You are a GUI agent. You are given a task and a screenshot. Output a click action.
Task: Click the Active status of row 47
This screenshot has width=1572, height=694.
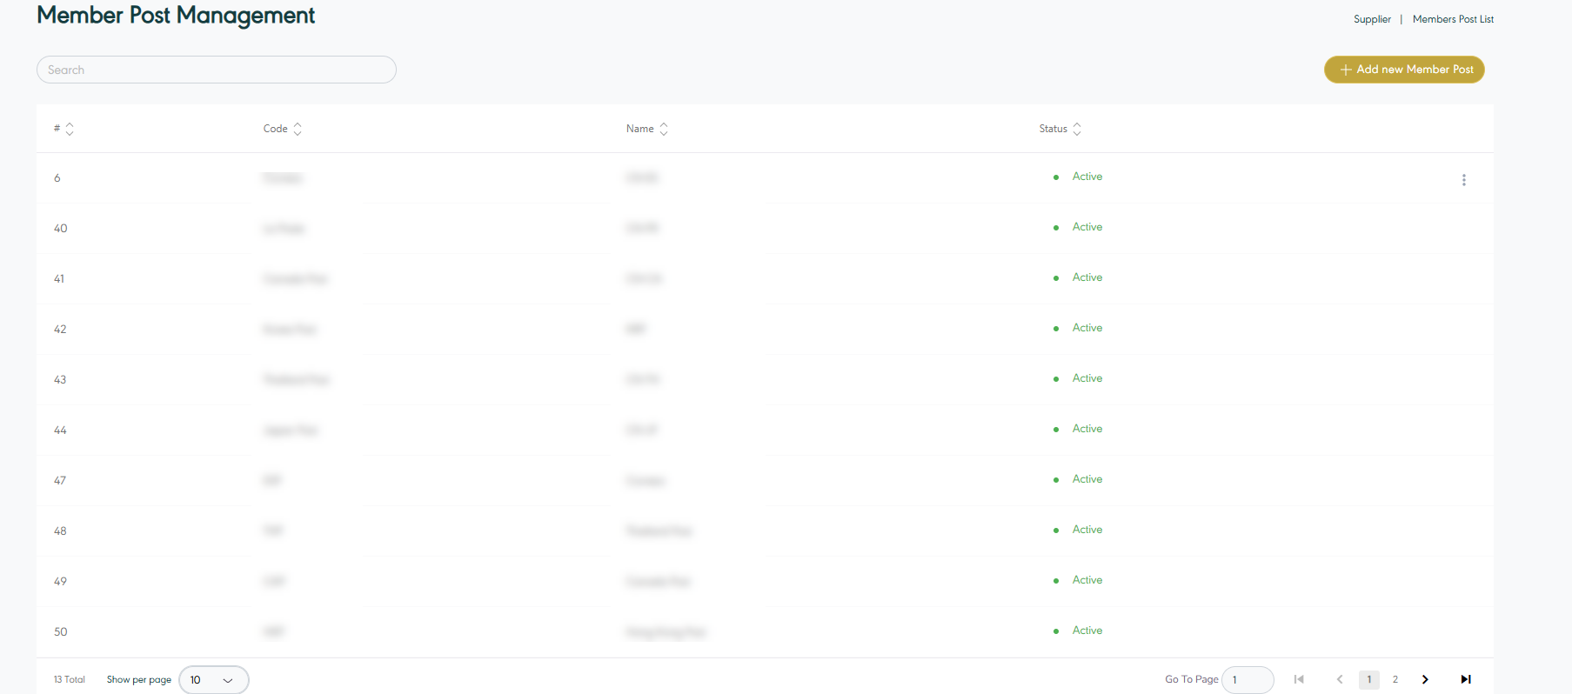point(1087,479)
